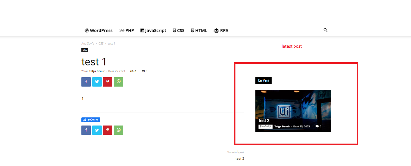This screenshot has width=411, height=166.
Task: Share on Twitter using the top share button
Action: pyautogui.click(x=97, y=82)
